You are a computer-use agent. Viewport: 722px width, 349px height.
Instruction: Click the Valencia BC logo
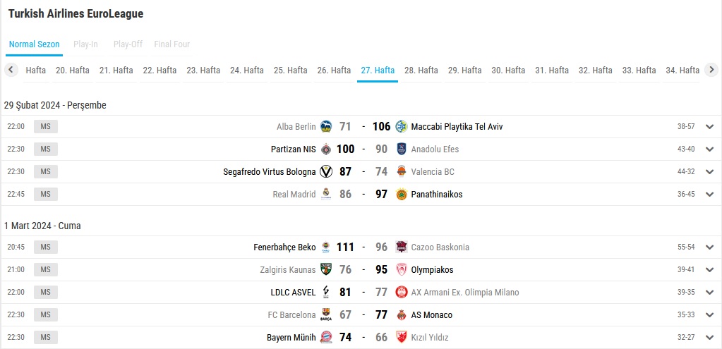(x=402, y=171)
